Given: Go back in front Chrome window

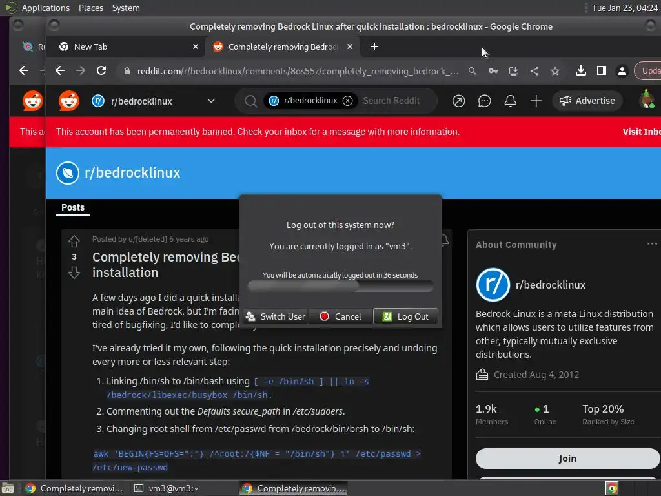Looking at the screenshot, I should point(60,71).
